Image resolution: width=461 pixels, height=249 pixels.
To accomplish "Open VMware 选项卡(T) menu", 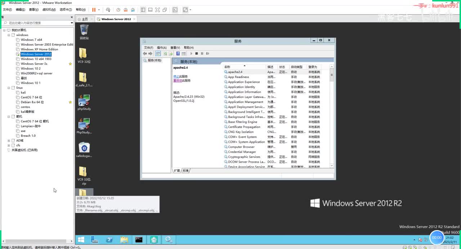I will (66, 10).
